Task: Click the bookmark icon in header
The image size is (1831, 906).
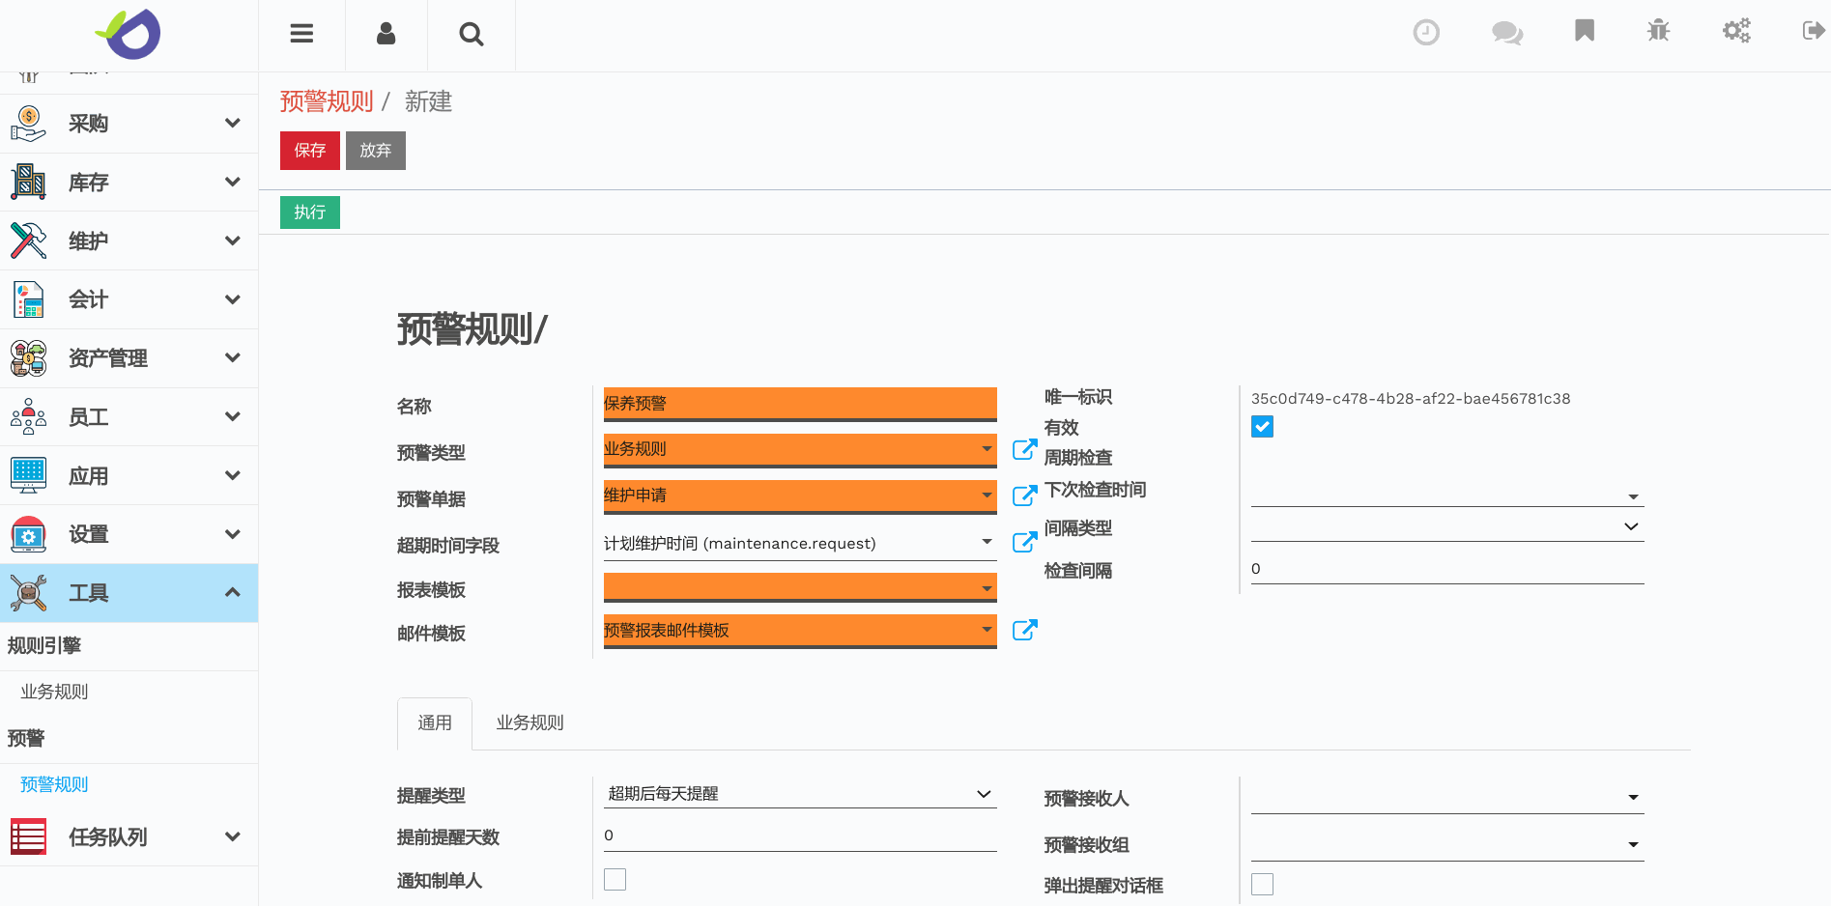Action: click(x=1584, y=31)
